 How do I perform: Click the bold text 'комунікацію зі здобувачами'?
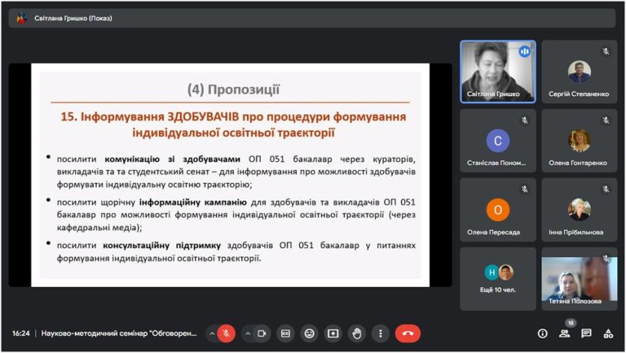173,159
